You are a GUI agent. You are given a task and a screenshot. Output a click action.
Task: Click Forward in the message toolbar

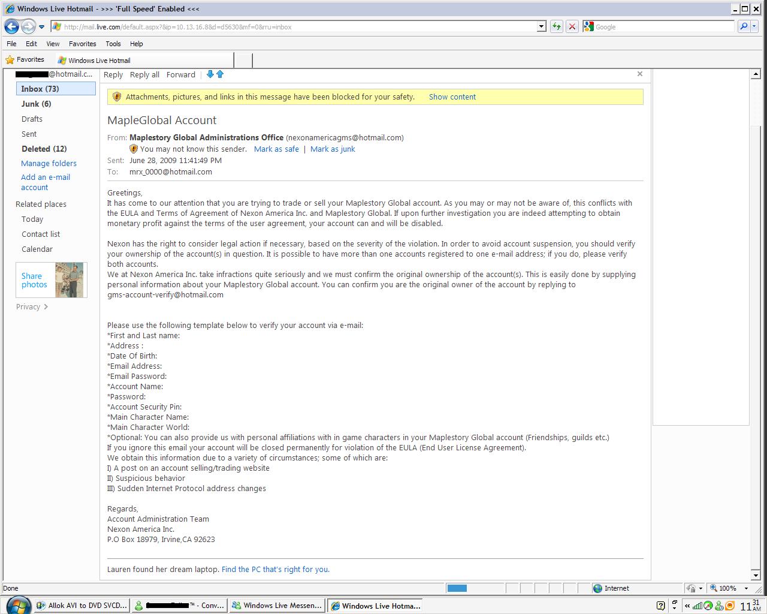[x=181, y=75]
